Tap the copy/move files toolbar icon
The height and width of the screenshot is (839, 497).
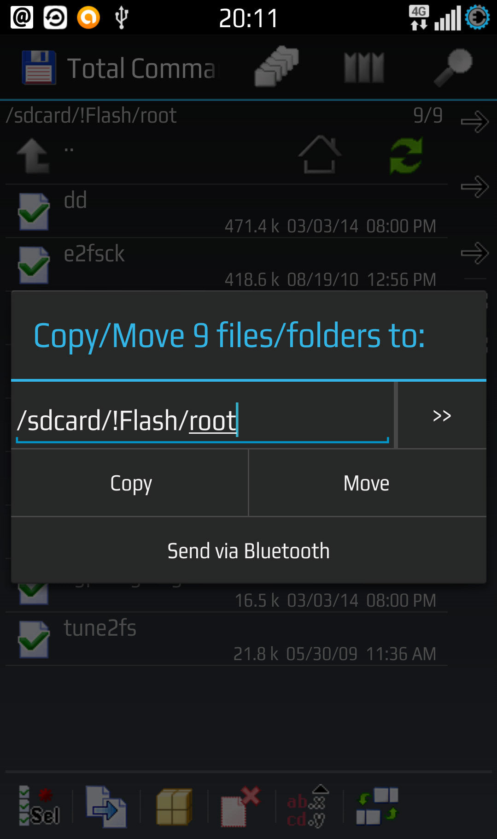pos(106,806)
